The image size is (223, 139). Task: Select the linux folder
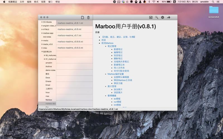[47, 93]
